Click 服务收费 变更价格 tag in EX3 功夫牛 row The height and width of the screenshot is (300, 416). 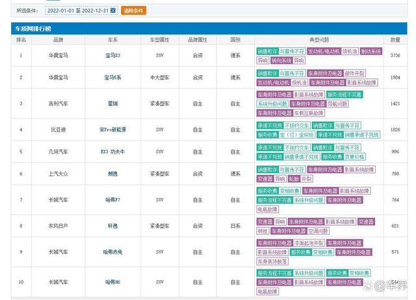pos(344,157)
